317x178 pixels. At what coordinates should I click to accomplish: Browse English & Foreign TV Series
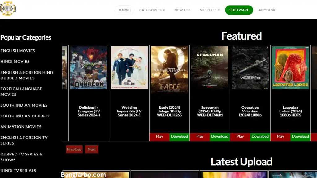[24, 140]
